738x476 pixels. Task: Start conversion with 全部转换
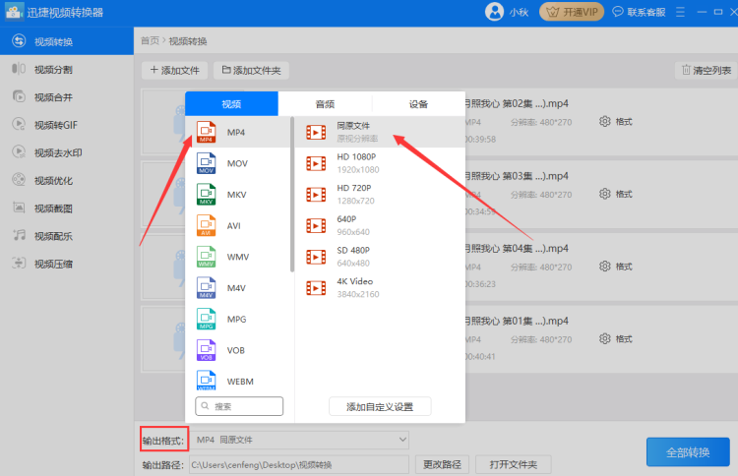[x=688, y=452]
